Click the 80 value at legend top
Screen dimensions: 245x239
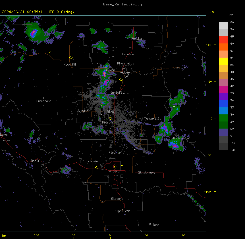tap(232, 22)
